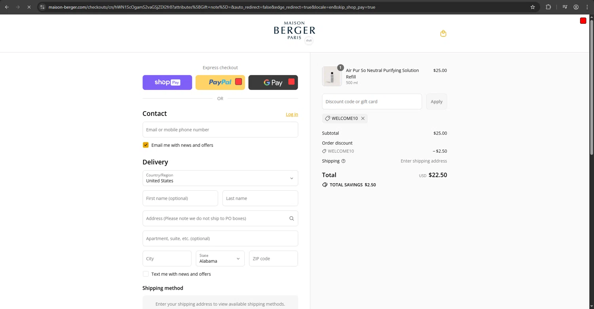Click the browser address bar URL
594x309 pixels.
tap(212, 7)
